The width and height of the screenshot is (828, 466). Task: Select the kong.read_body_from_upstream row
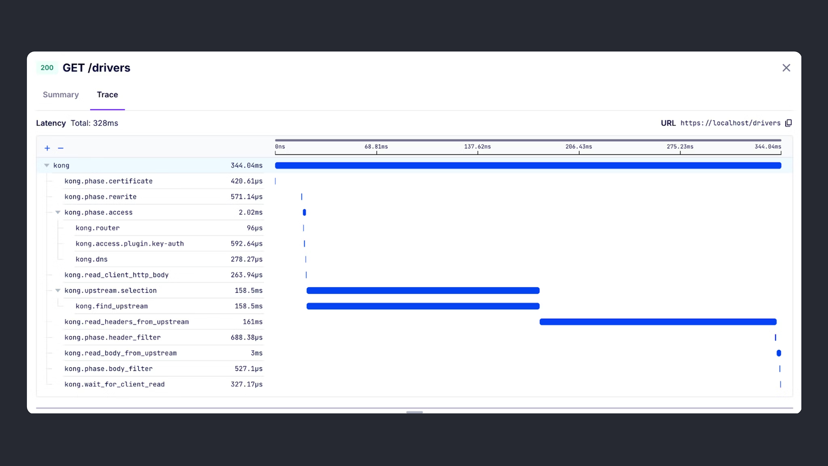tap(120, 353)
